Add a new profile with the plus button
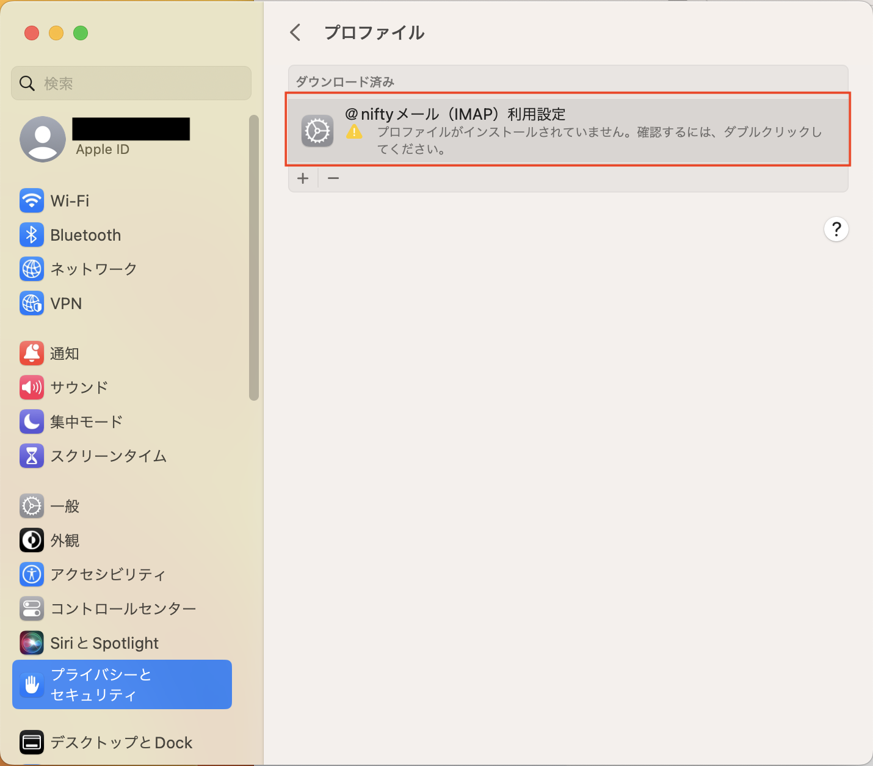Image resolution: width=873 pixels, height=766 pixels. tap(303, 178)
